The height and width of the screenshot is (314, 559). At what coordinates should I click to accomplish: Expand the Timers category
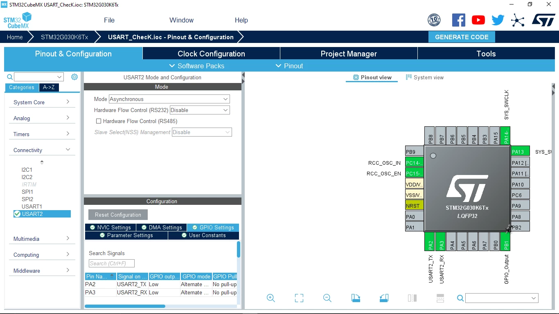[x=42, y=134]
